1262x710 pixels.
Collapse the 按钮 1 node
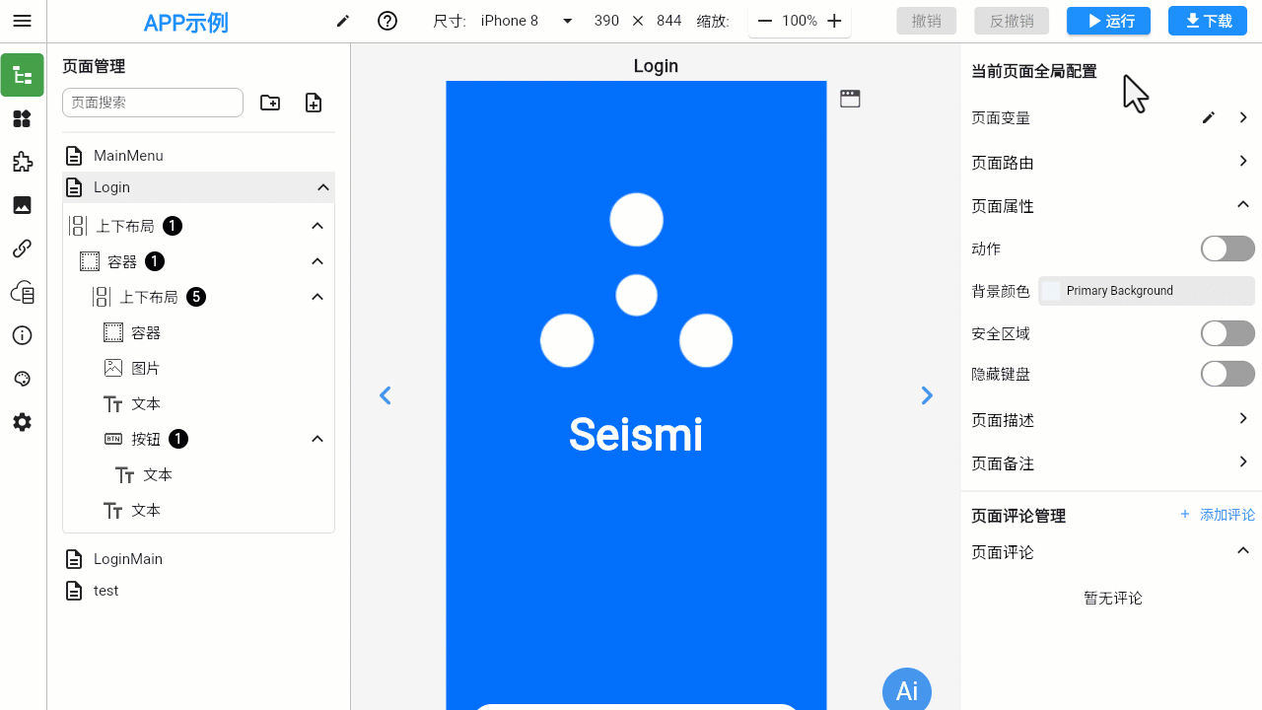(x=317, y=439)
